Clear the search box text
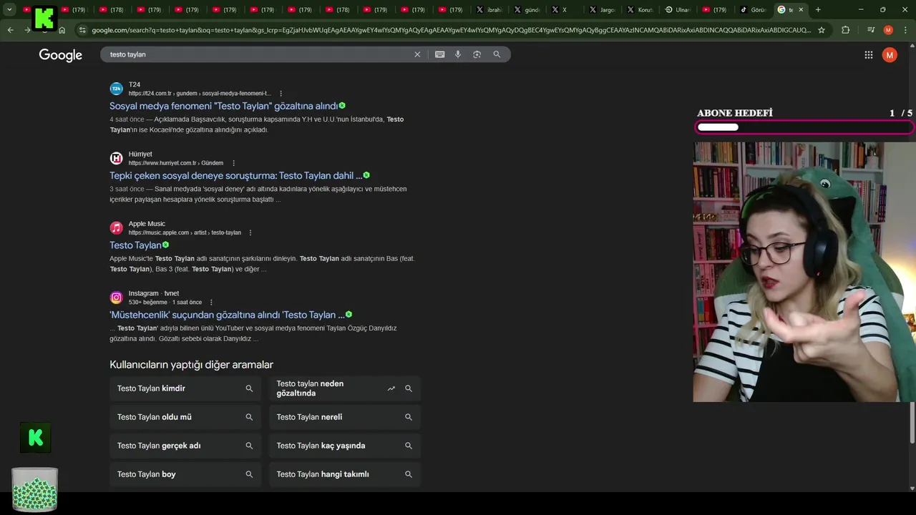 (417, 54)
